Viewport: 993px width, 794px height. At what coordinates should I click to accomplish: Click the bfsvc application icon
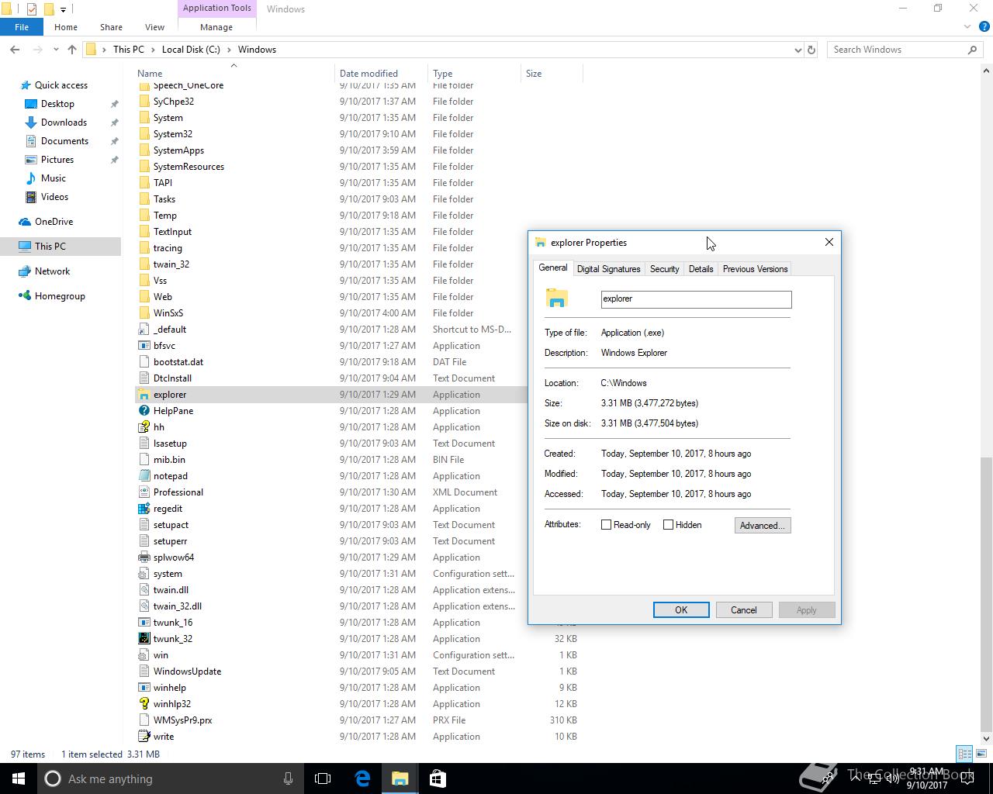point(144,346)
